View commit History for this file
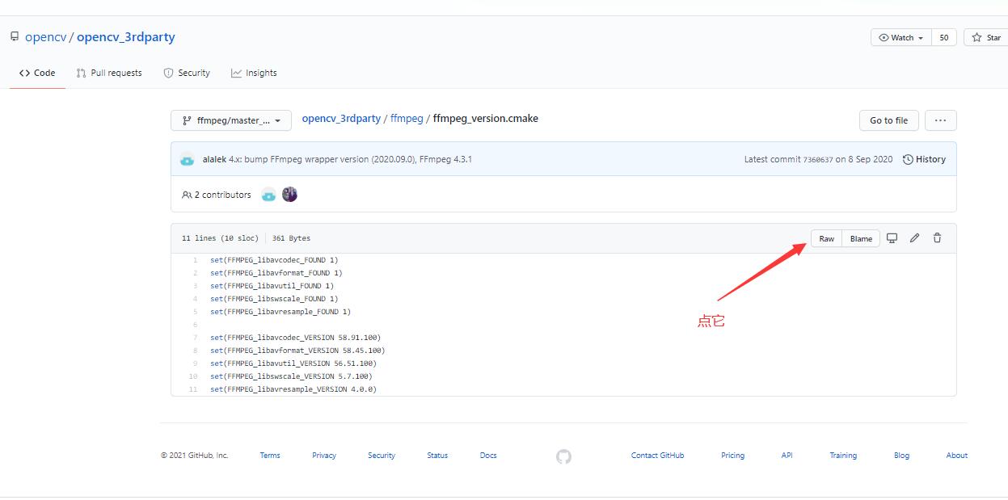The width and height of the screenshot is (1008, 500). pos(924,159)
